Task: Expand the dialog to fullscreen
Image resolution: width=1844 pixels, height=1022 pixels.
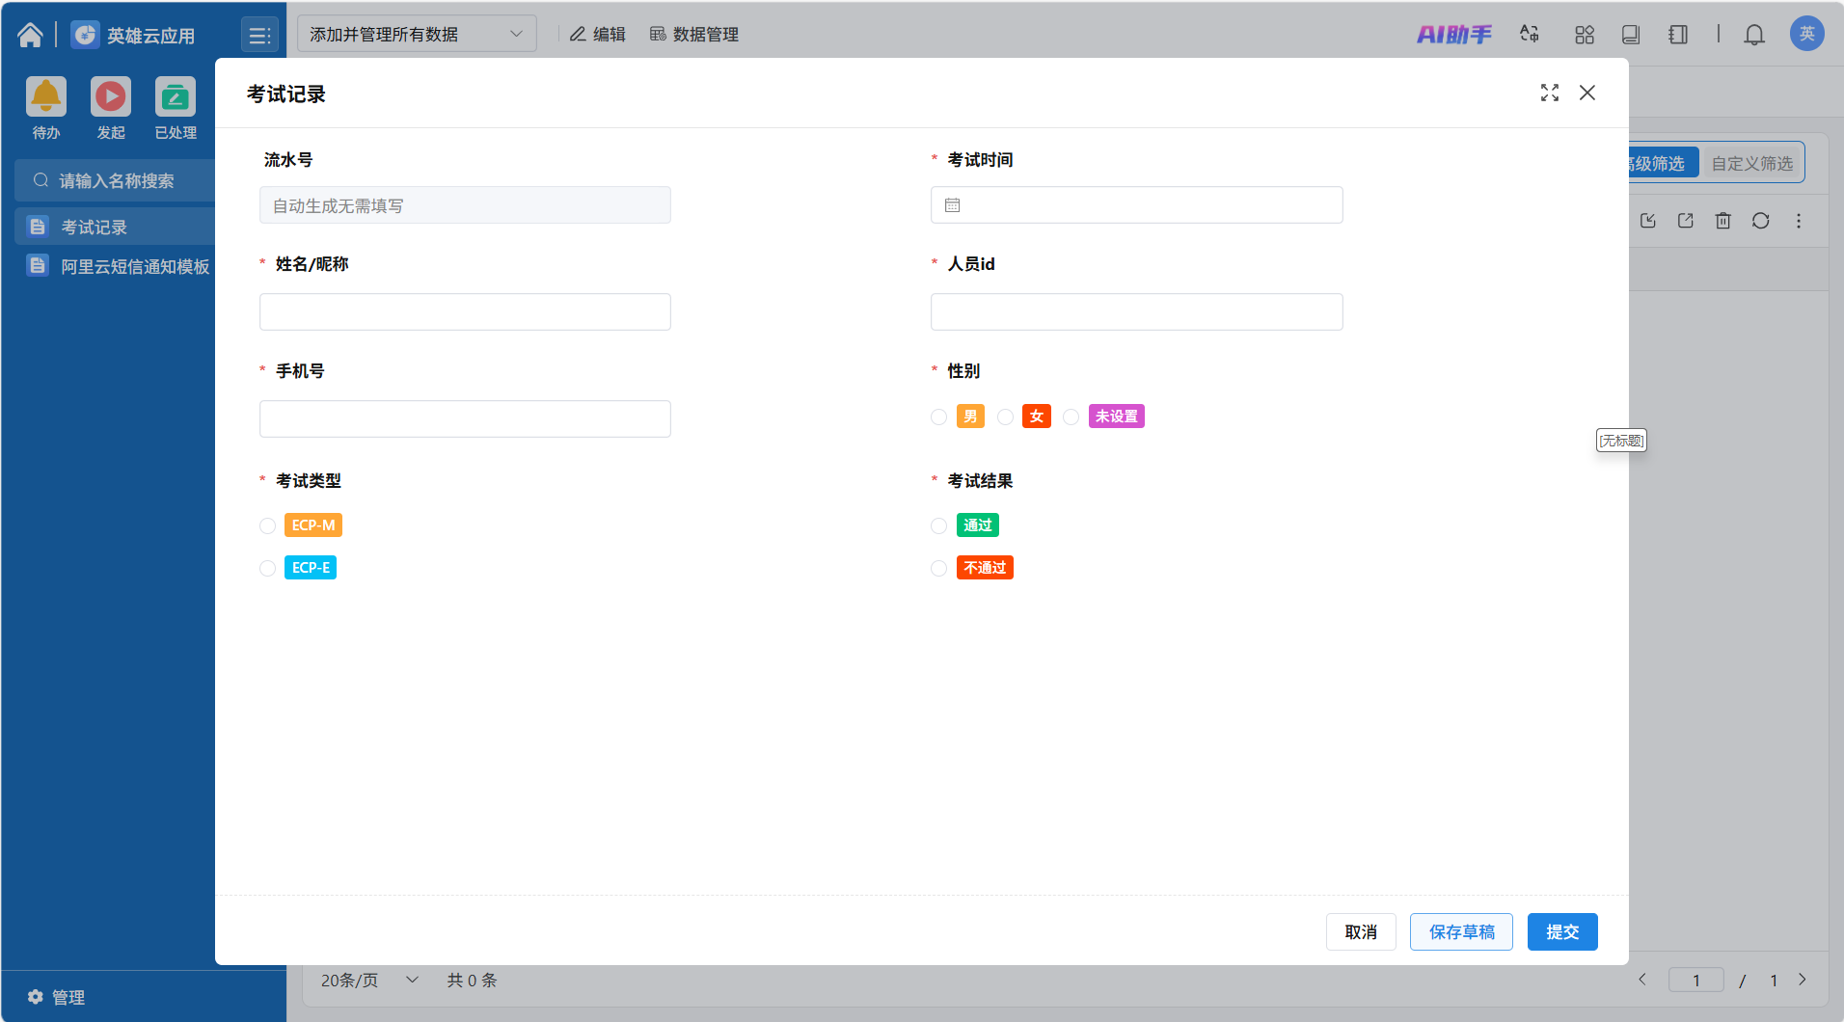Action: [1549, 93]
